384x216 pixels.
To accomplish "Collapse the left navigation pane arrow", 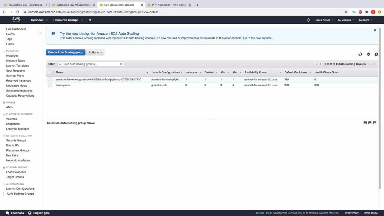I will point(41,33).
